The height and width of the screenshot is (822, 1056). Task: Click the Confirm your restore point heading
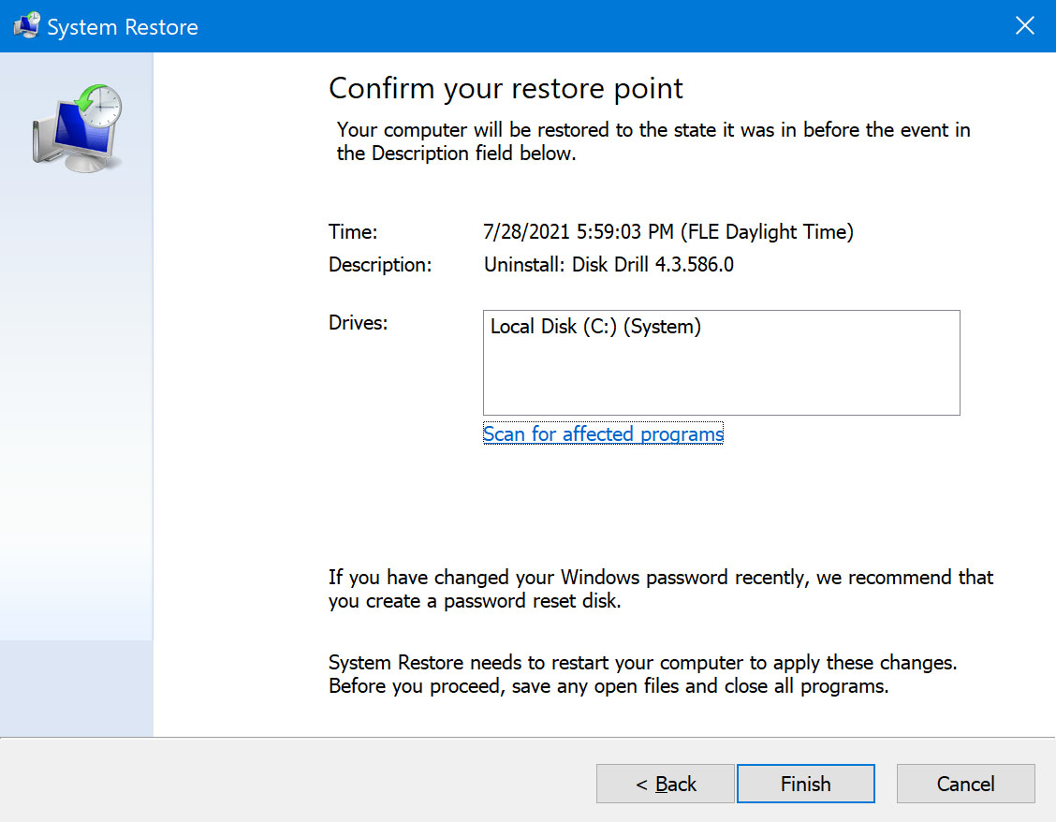(x=506, y=88)
